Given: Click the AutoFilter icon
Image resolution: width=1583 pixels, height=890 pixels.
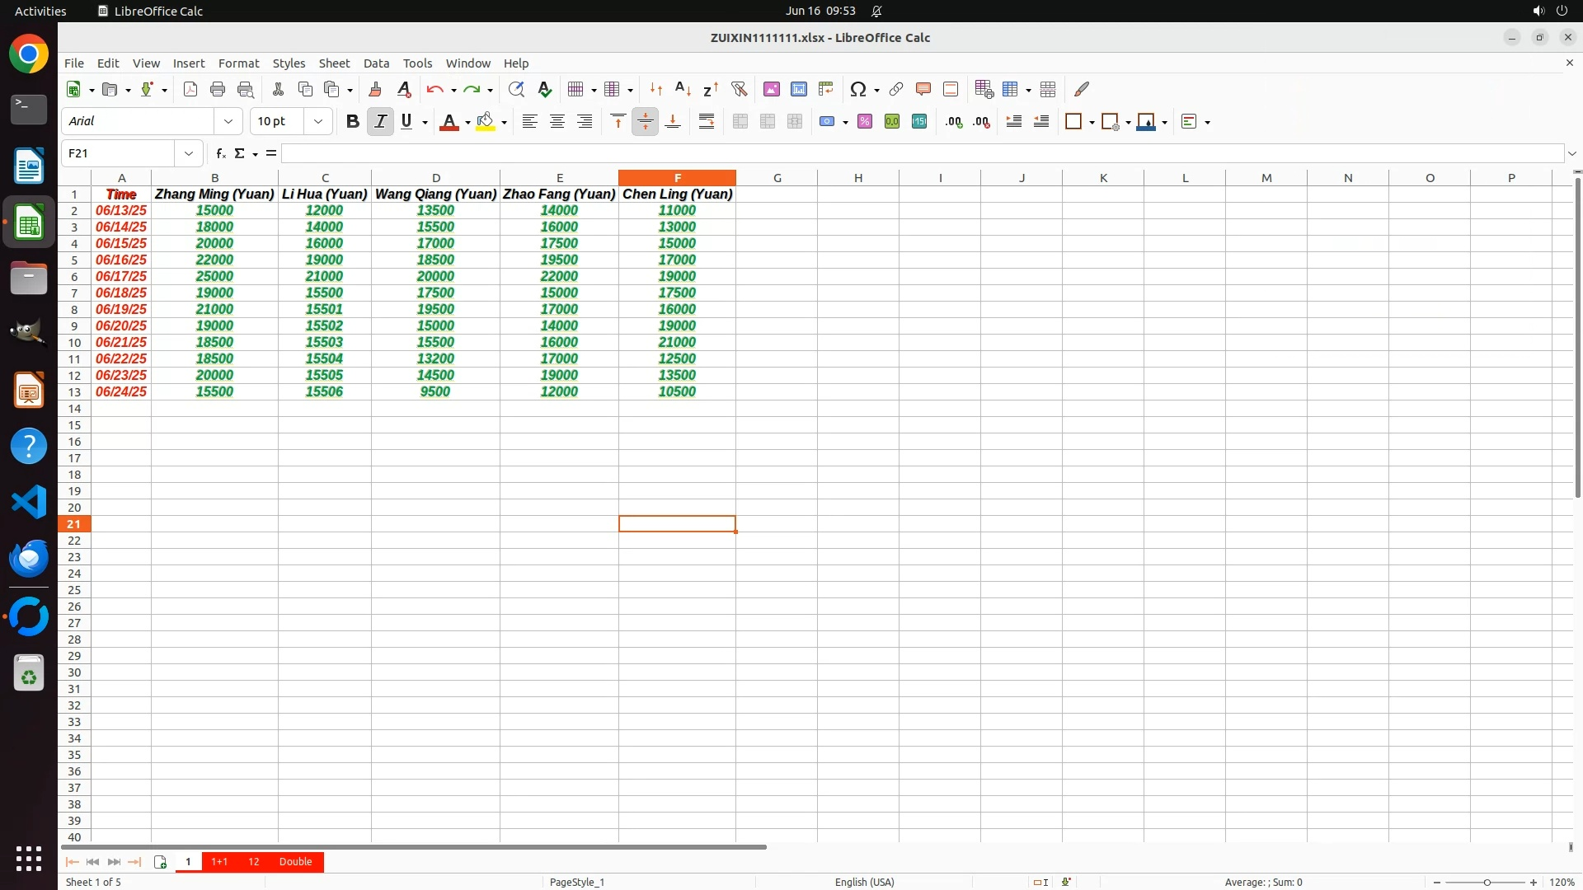Looking at the screenshot, I should tap(739, 89).
